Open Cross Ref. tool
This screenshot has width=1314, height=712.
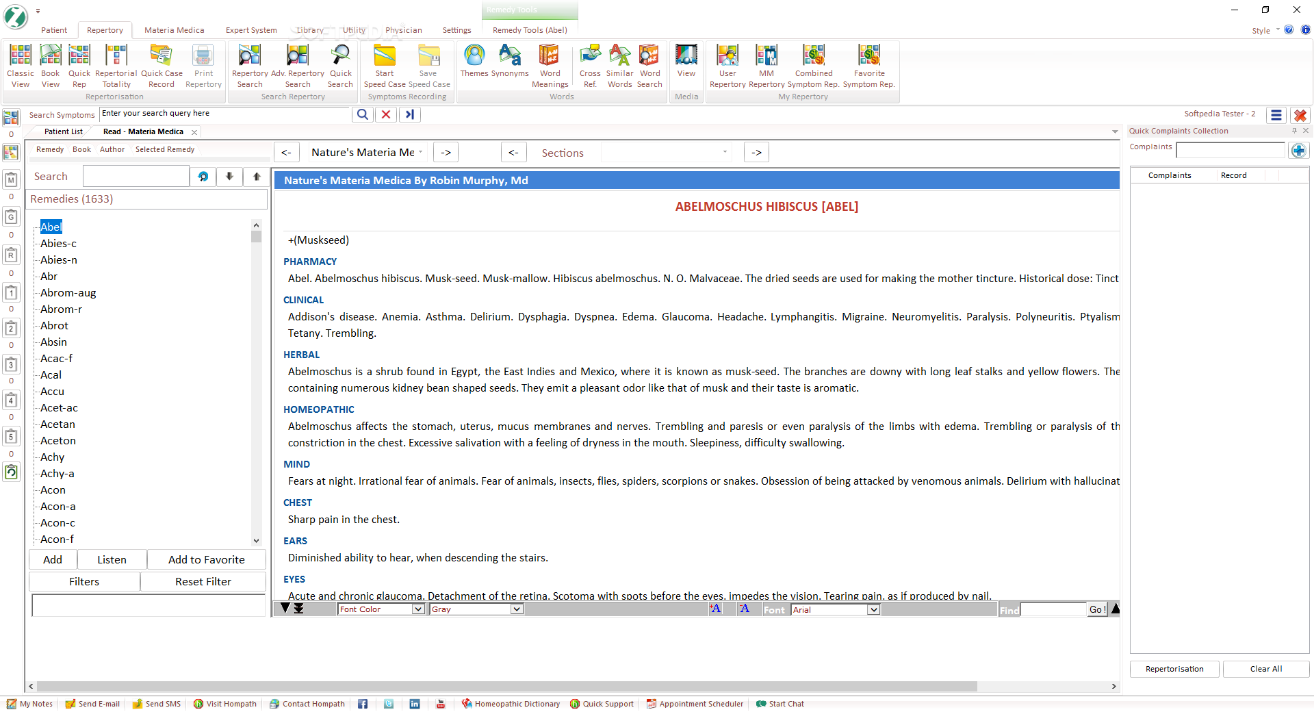[590, 66]
